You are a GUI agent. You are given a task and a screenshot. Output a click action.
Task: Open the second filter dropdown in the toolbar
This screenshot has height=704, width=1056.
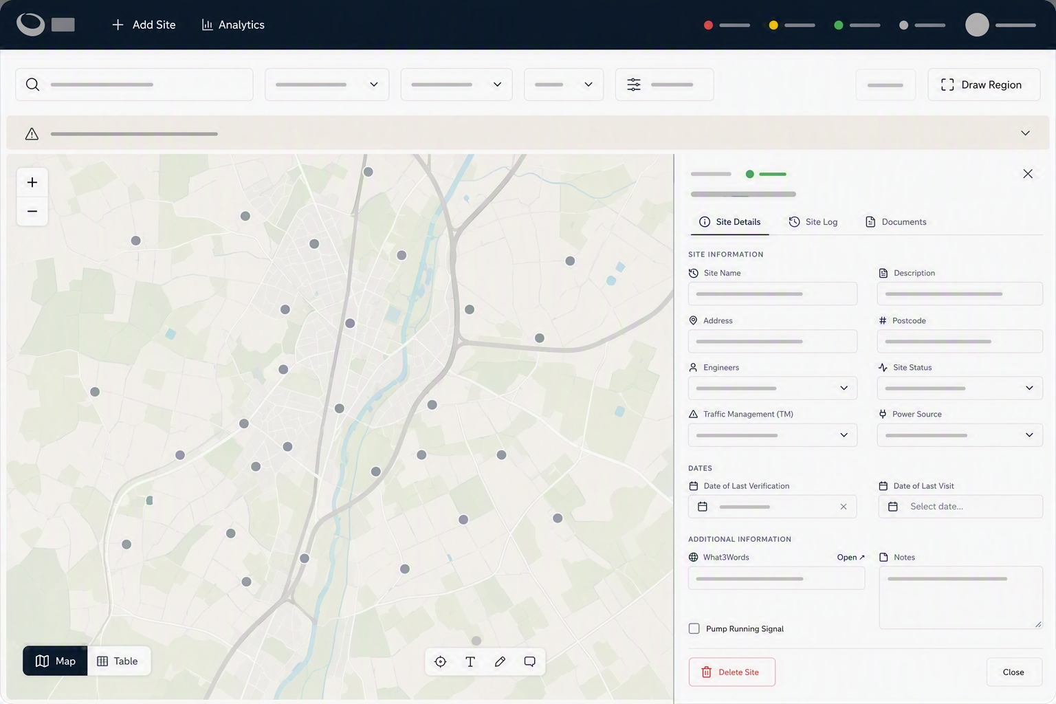coord(456,85)
